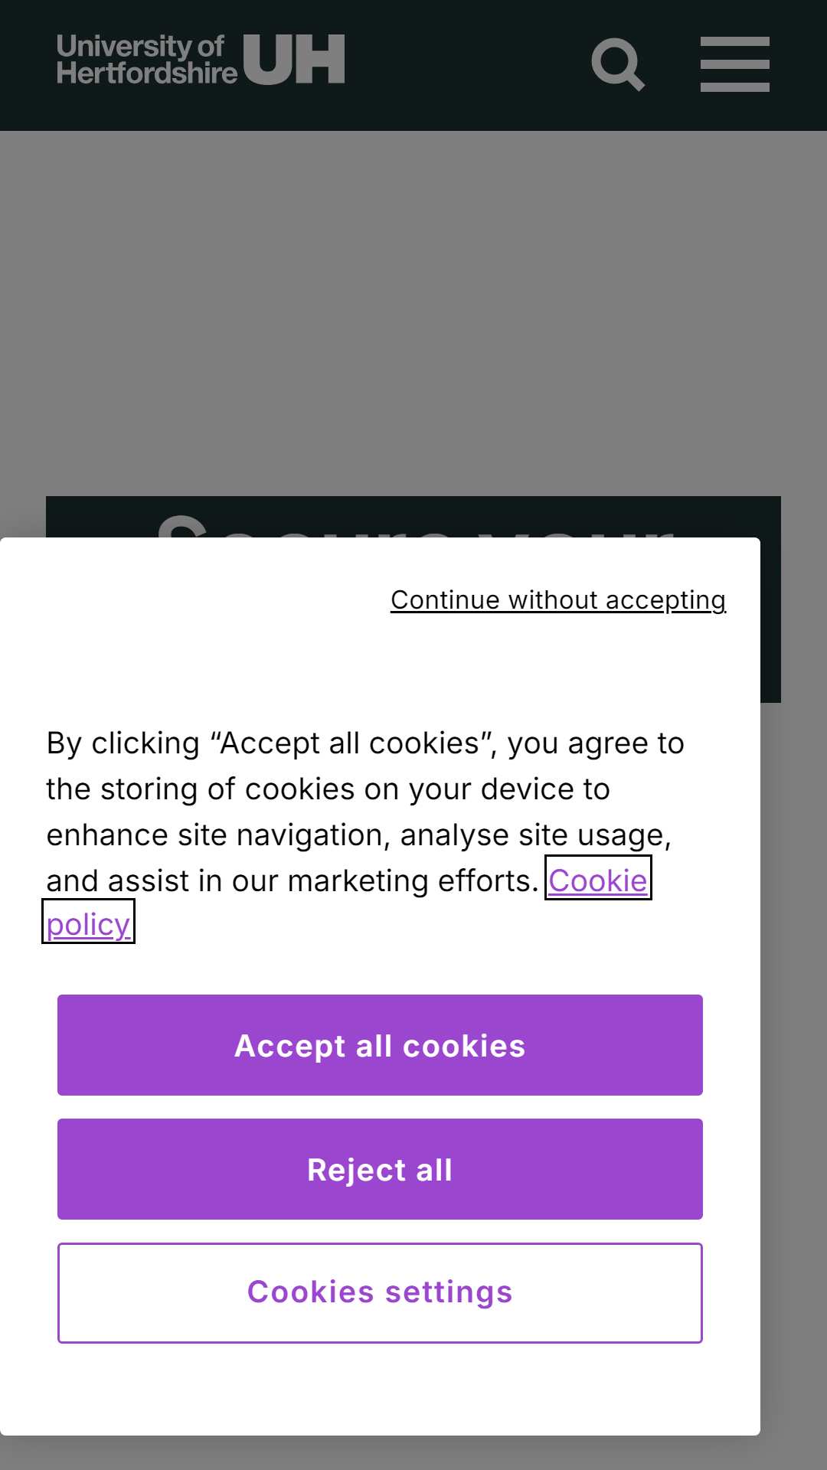The height and width of the screenshot is (1470, 827).
Task: Tap the header magnifying glass
Action: 618,65
